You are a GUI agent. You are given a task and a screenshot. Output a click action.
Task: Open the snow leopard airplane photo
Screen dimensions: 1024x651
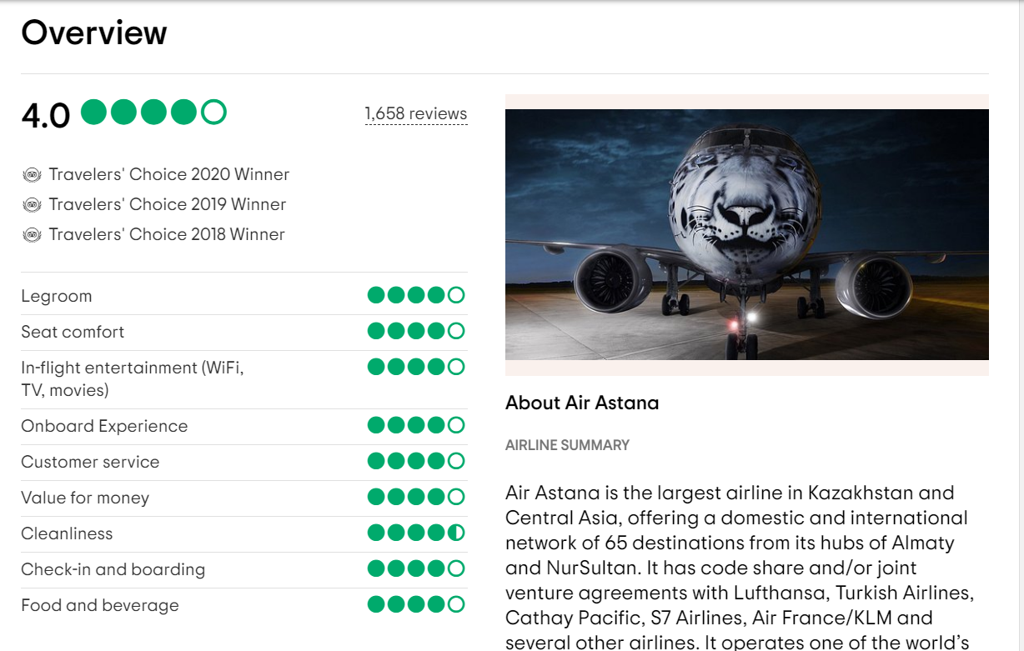(x=747, y=234)
